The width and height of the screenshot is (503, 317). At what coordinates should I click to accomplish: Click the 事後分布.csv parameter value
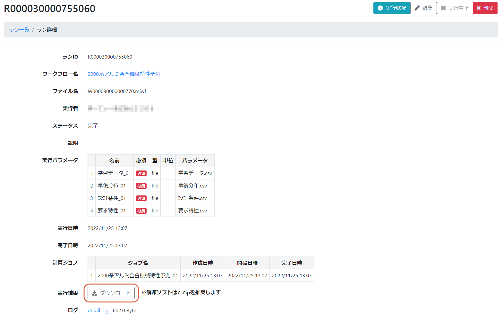192,186
